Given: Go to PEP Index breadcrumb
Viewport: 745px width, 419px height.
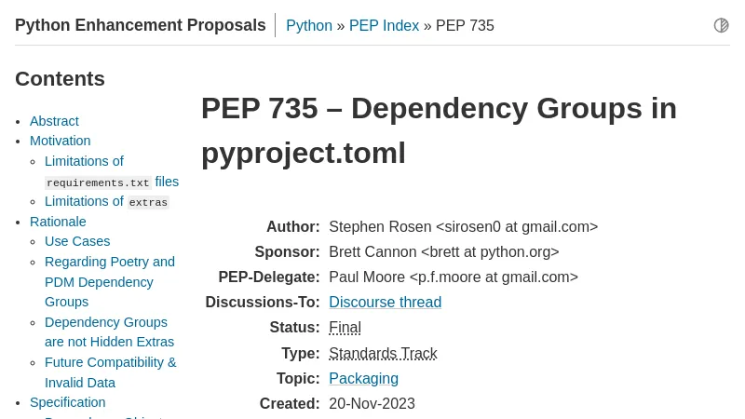Looking at the screenshot, I should pos(384,25).
